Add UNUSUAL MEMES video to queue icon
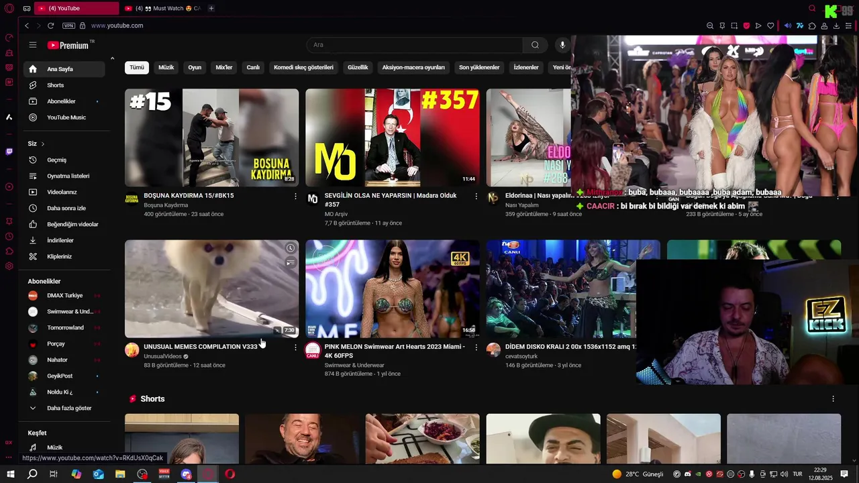859x483 pixels. coord(290,262)
